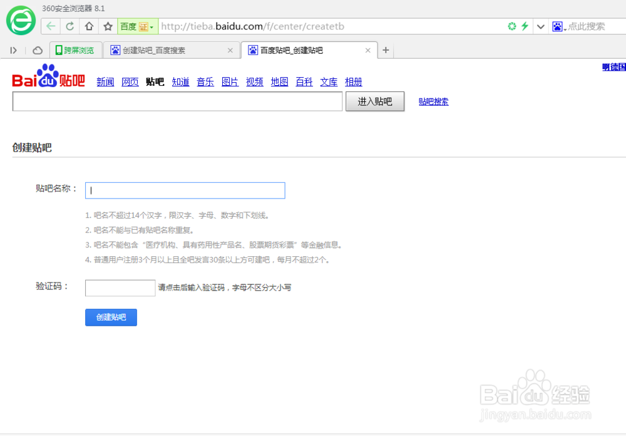626x436 pixels.
Task: Refresh the current page
Action: (x=69, y=26)
